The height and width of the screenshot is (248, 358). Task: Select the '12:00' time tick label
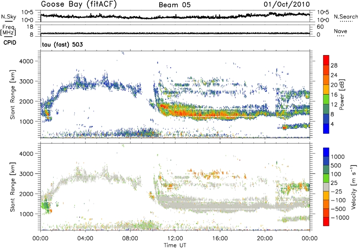pos(175,239)
